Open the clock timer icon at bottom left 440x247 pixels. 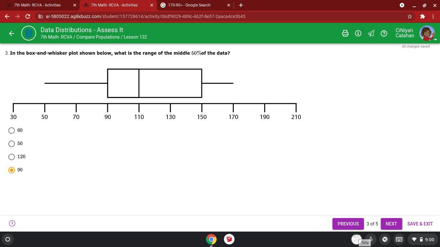pyautogui.click(x=12, y=224)
